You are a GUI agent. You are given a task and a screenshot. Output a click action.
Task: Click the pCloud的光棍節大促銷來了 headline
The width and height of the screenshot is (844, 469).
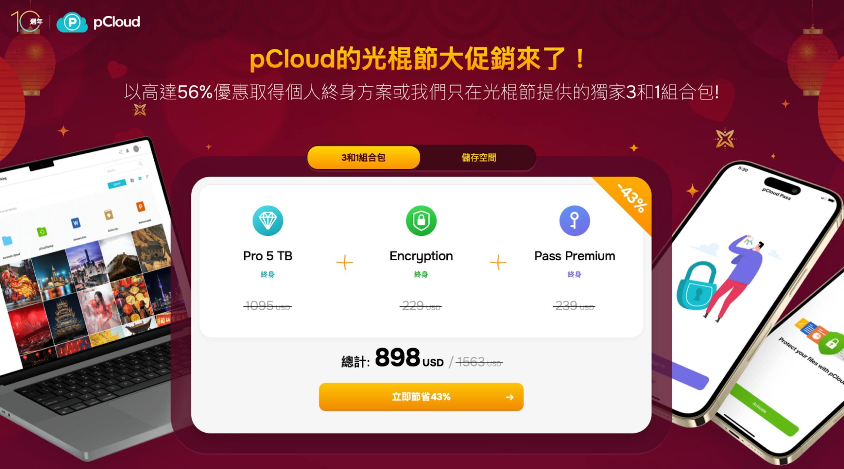418,59
